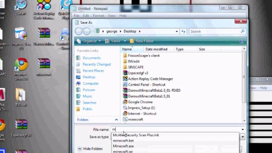
Task: Click the Recently Changed link icon
Action: 78,64
